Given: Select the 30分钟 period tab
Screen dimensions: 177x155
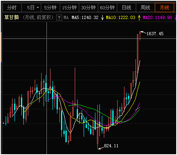Looking at the screenshot, I should click(88, 8).
